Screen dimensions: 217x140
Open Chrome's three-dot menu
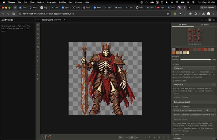coord(214,14)
